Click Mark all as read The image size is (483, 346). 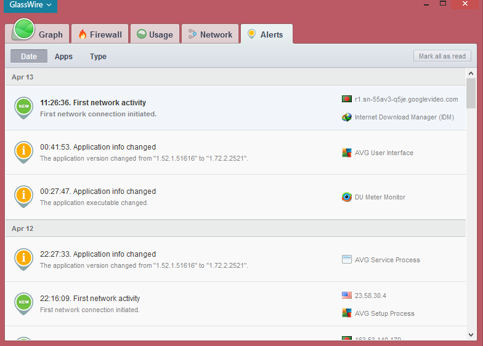pos(442,56)
